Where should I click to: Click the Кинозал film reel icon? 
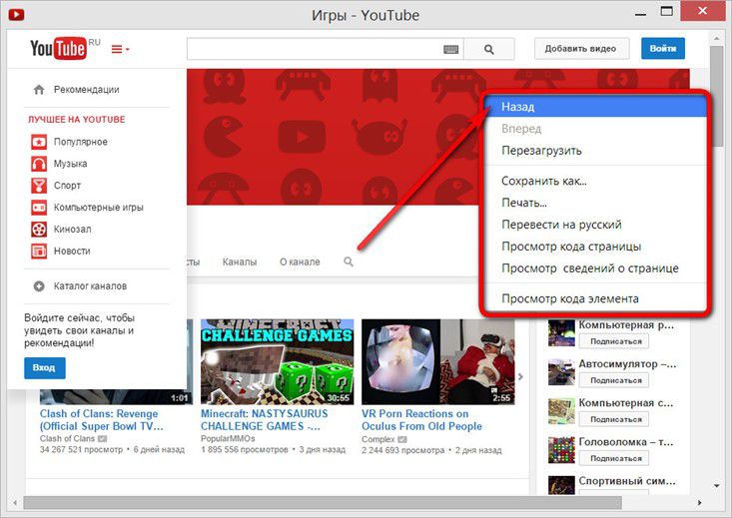click(39, 230)
